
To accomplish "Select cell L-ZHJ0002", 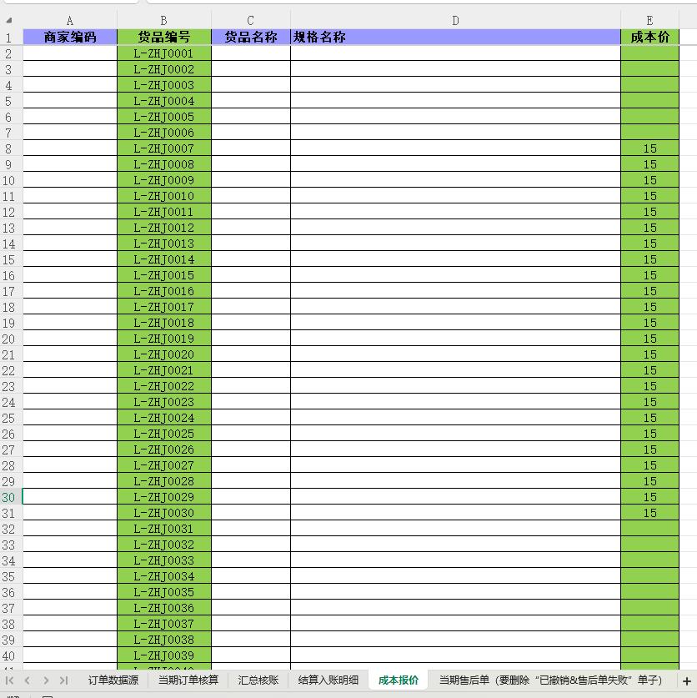I will coord(164,69).
